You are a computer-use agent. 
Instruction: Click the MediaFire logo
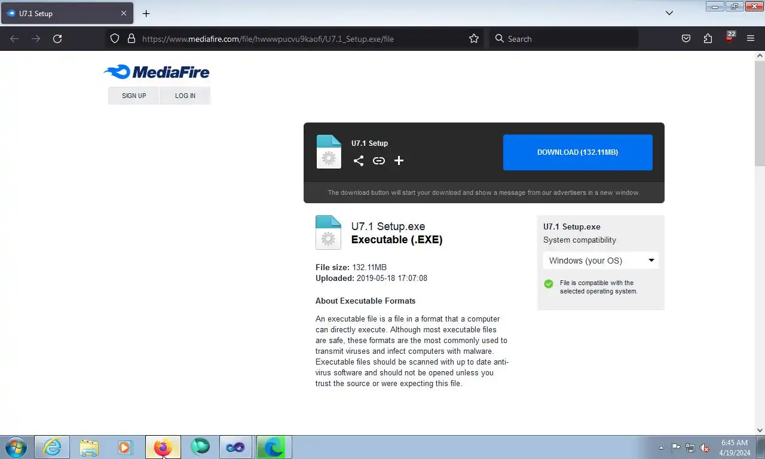click(157, 72)
